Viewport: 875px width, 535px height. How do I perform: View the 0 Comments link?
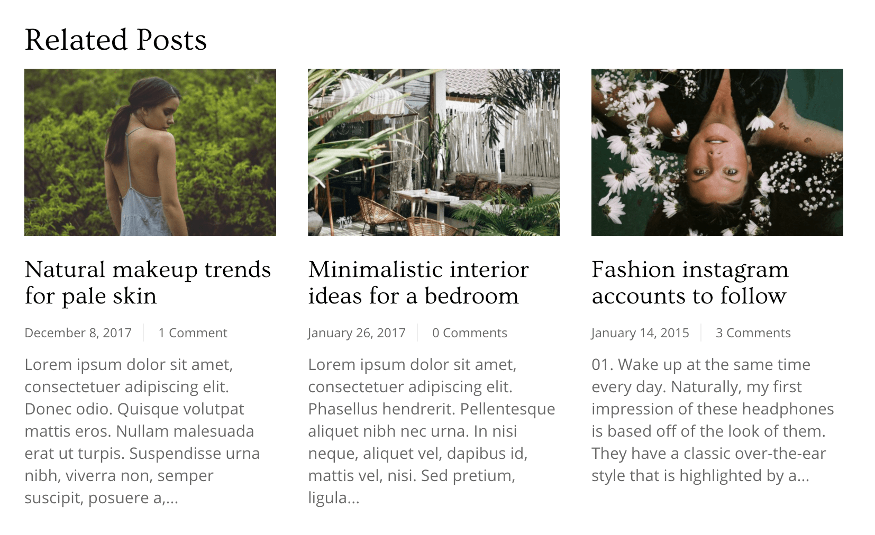(x=470, y=333)
